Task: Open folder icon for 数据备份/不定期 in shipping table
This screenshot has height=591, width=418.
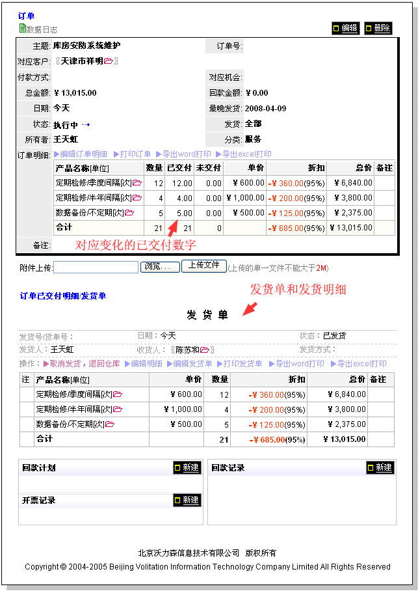Action: [x=110, y=424]
